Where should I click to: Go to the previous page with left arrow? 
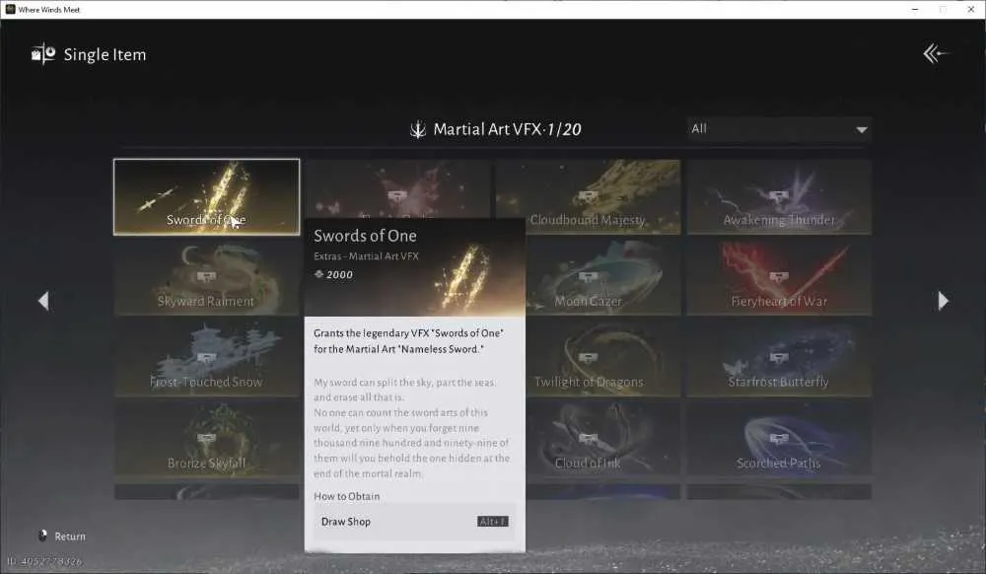click(x=43, y=301)
